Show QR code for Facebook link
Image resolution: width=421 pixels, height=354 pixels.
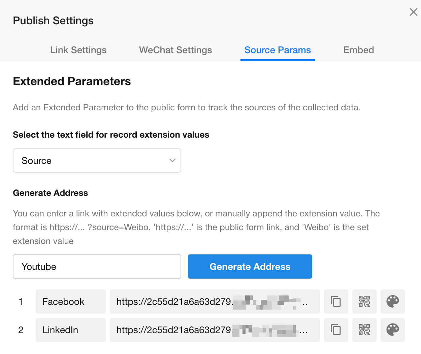pos(364,302)
